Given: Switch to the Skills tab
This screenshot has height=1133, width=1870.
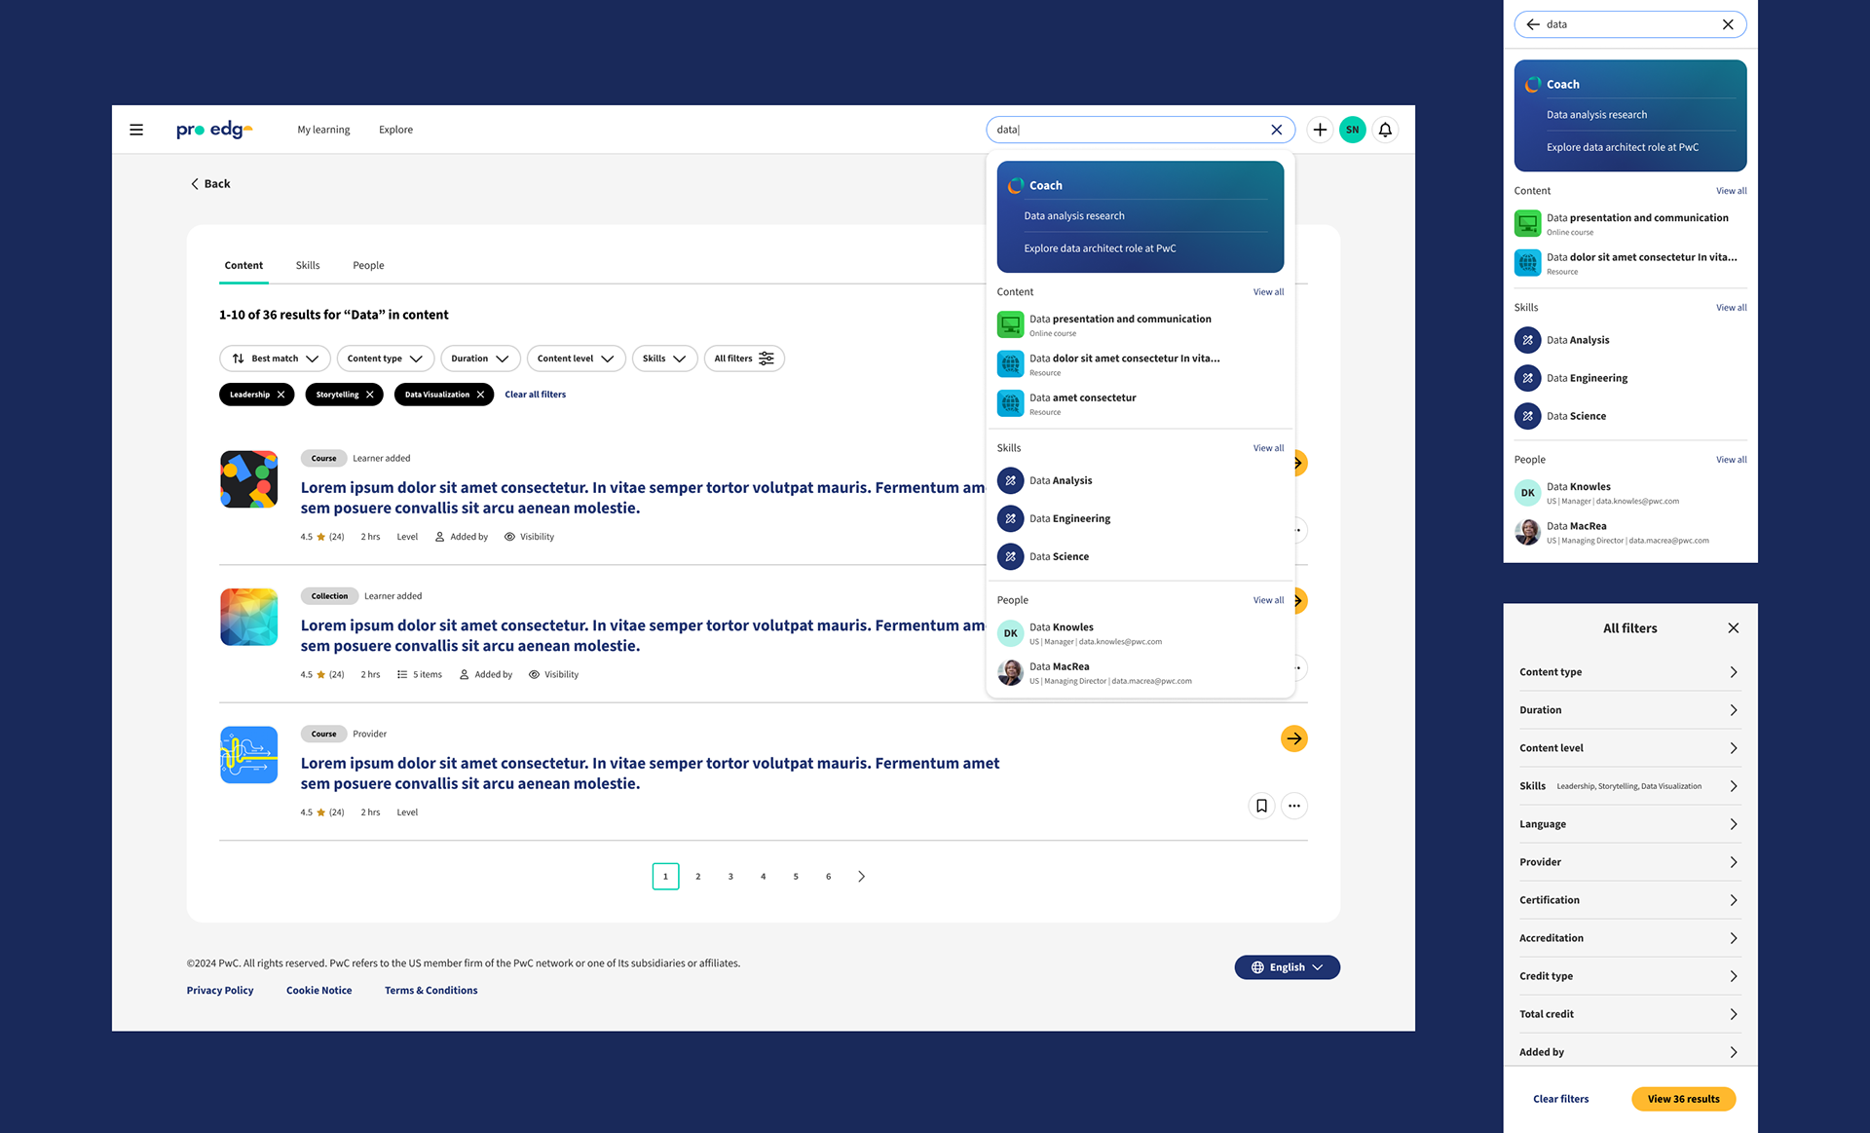Looking at the screenshot, I should [308, 265].
